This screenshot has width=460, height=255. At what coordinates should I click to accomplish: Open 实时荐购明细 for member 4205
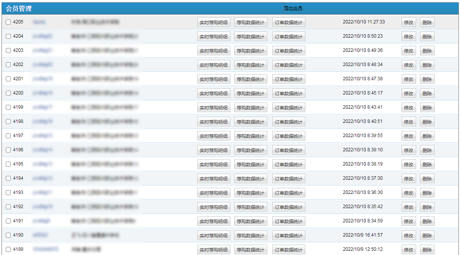[213, 23]
